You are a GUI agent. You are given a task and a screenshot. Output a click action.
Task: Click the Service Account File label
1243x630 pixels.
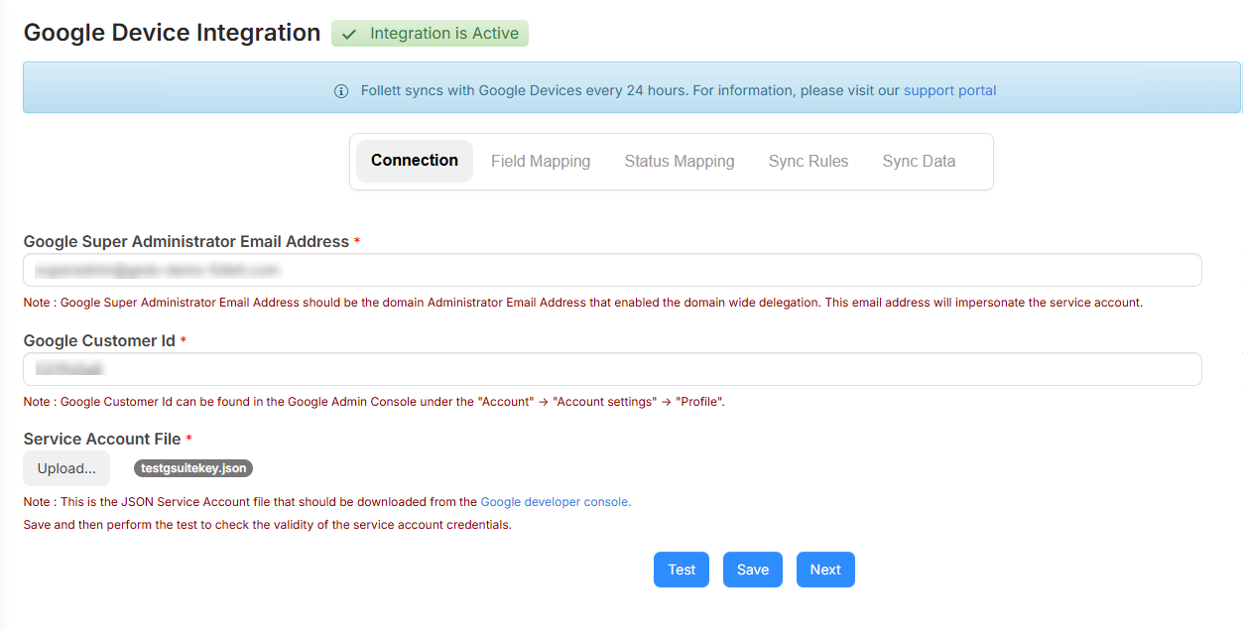point(102,439)
